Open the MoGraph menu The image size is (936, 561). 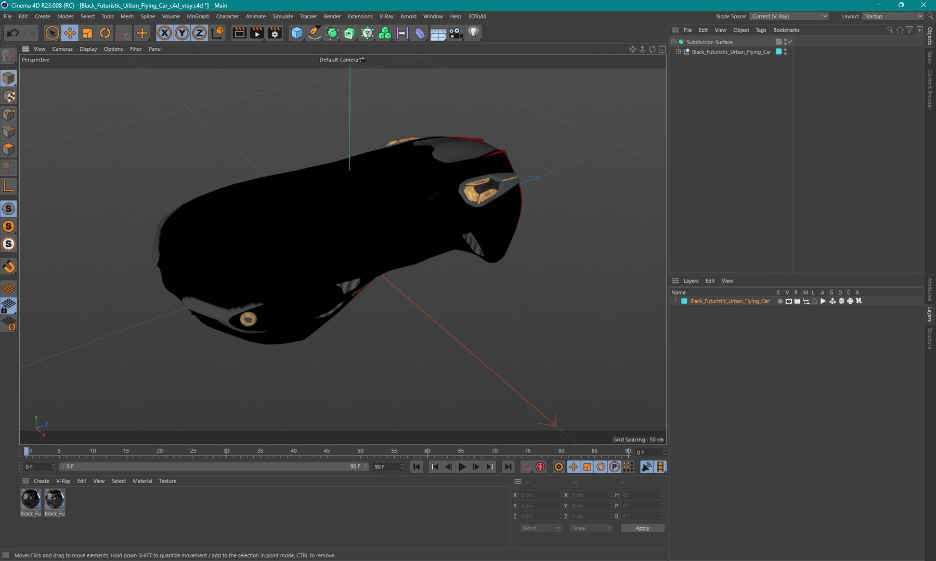198,16
